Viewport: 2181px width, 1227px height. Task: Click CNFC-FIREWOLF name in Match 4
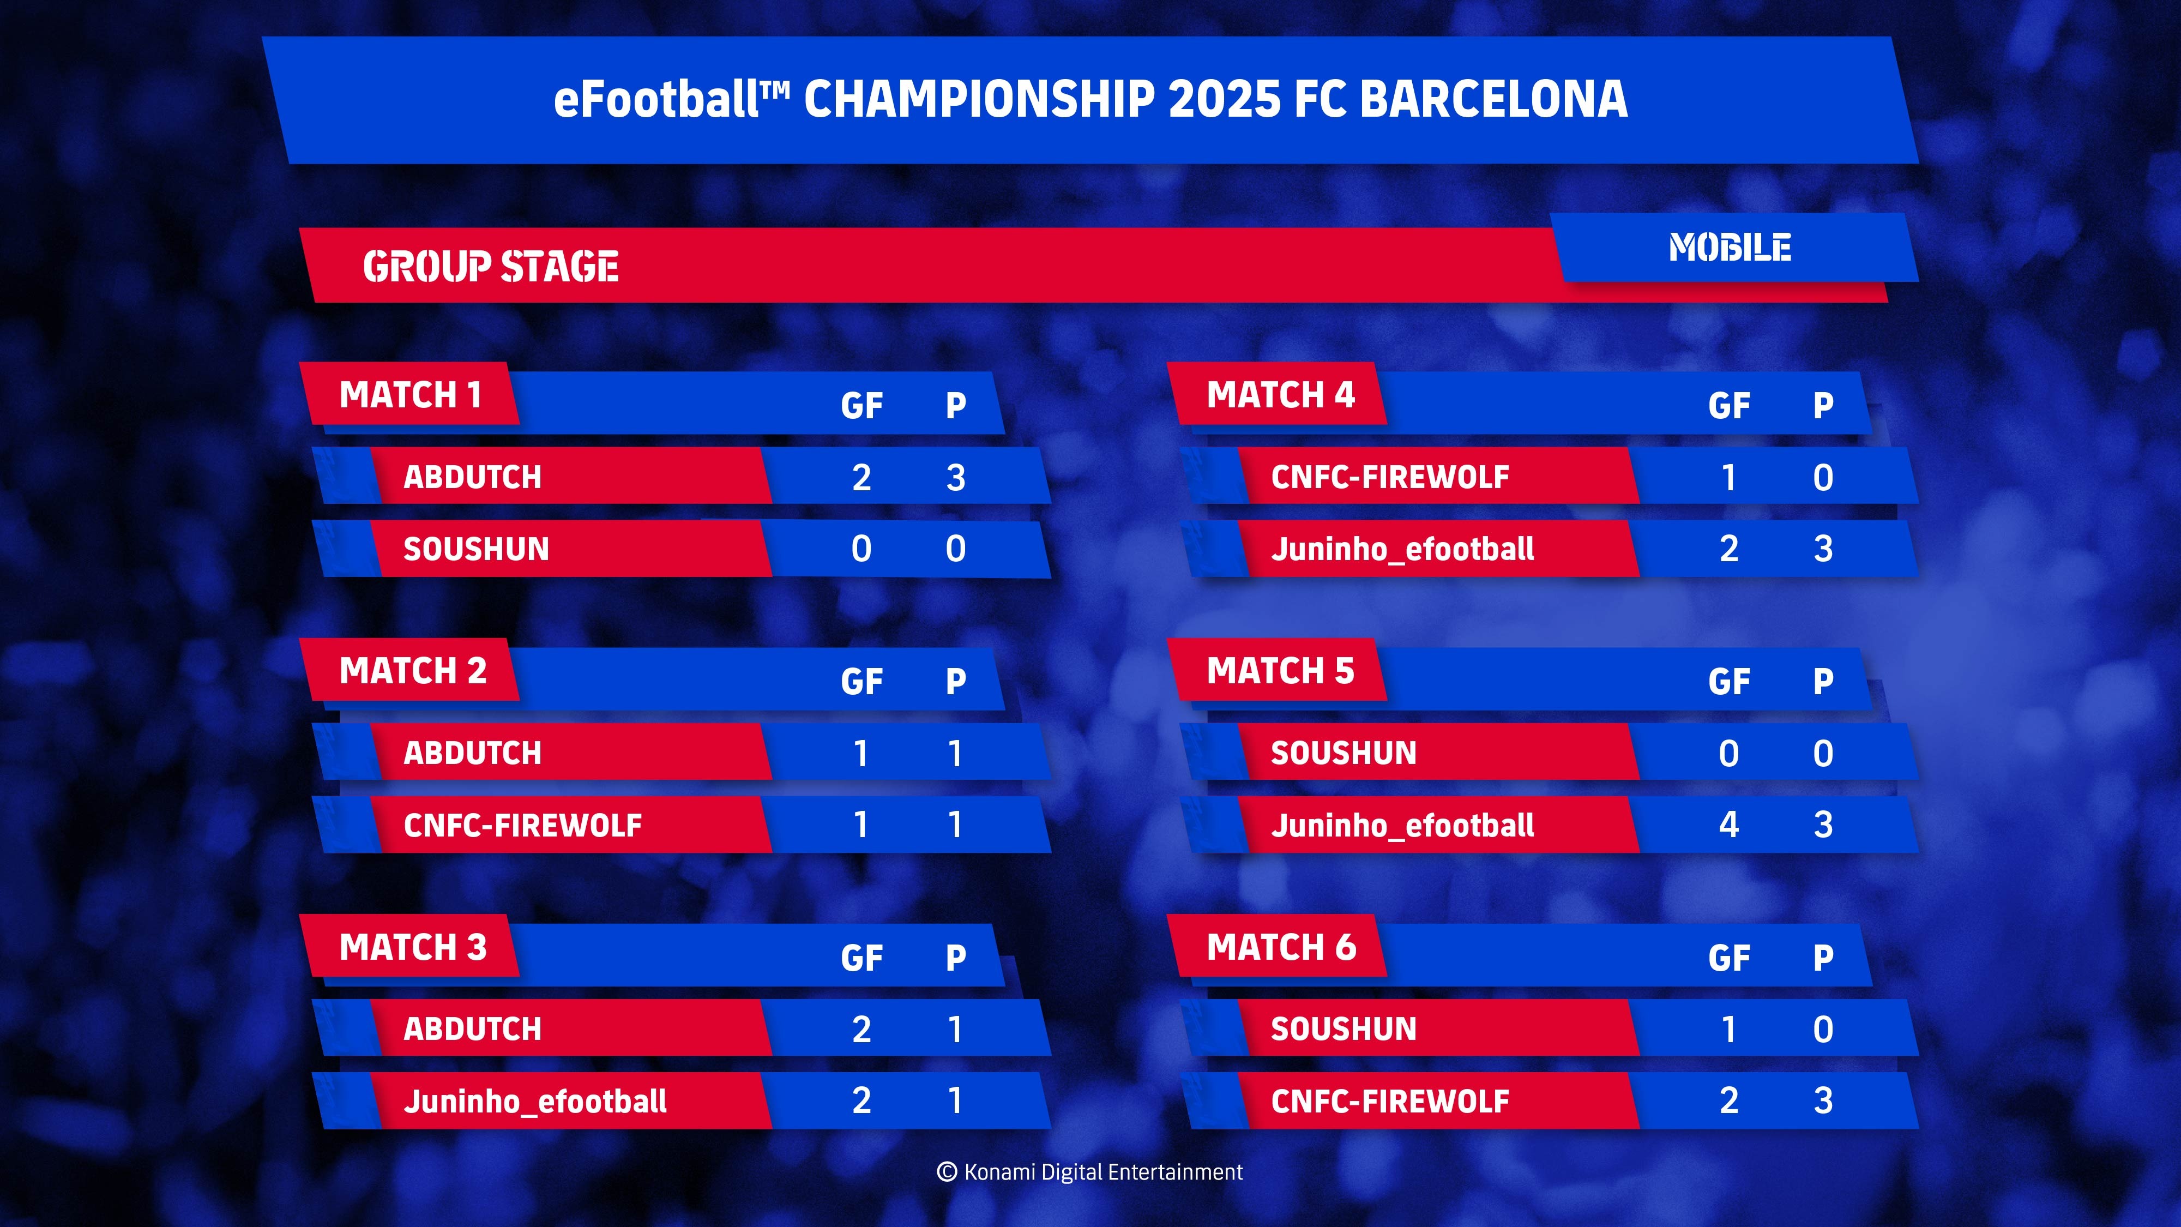tap(1389, 477)
